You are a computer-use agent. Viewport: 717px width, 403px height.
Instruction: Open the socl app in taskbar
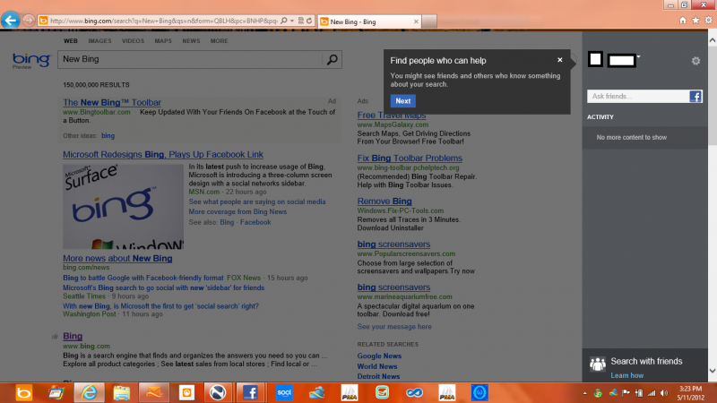pos(284,392)
